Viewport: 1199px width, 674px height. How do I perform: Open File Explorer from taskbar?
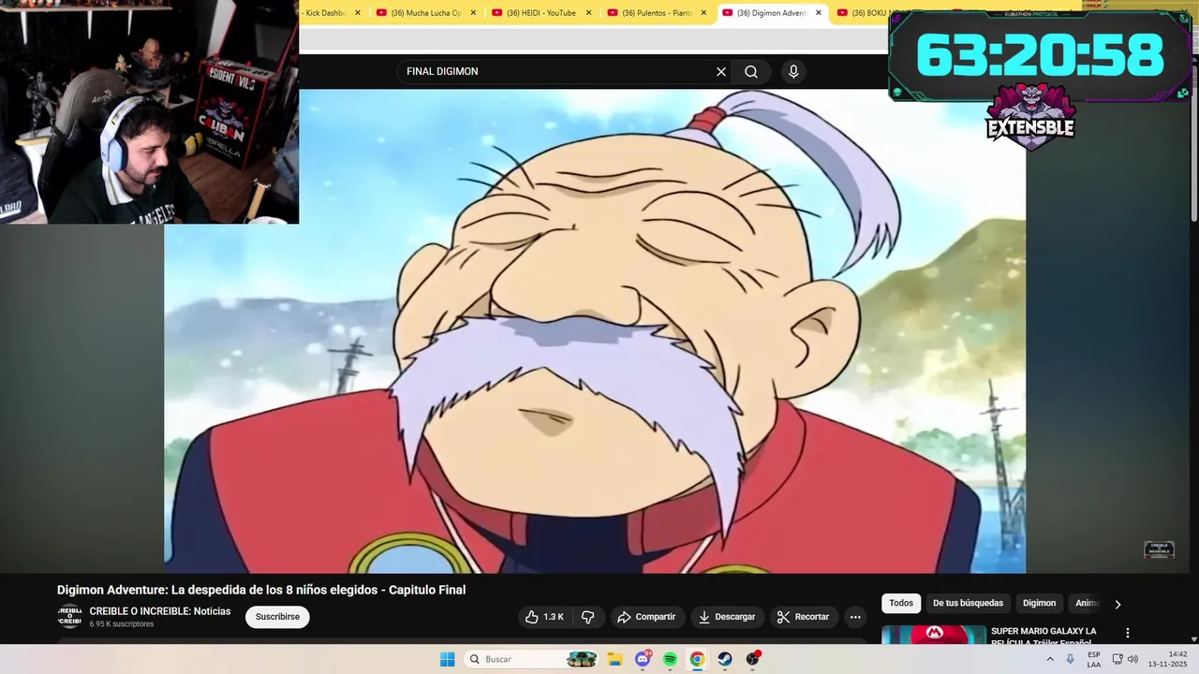[615, 659]
